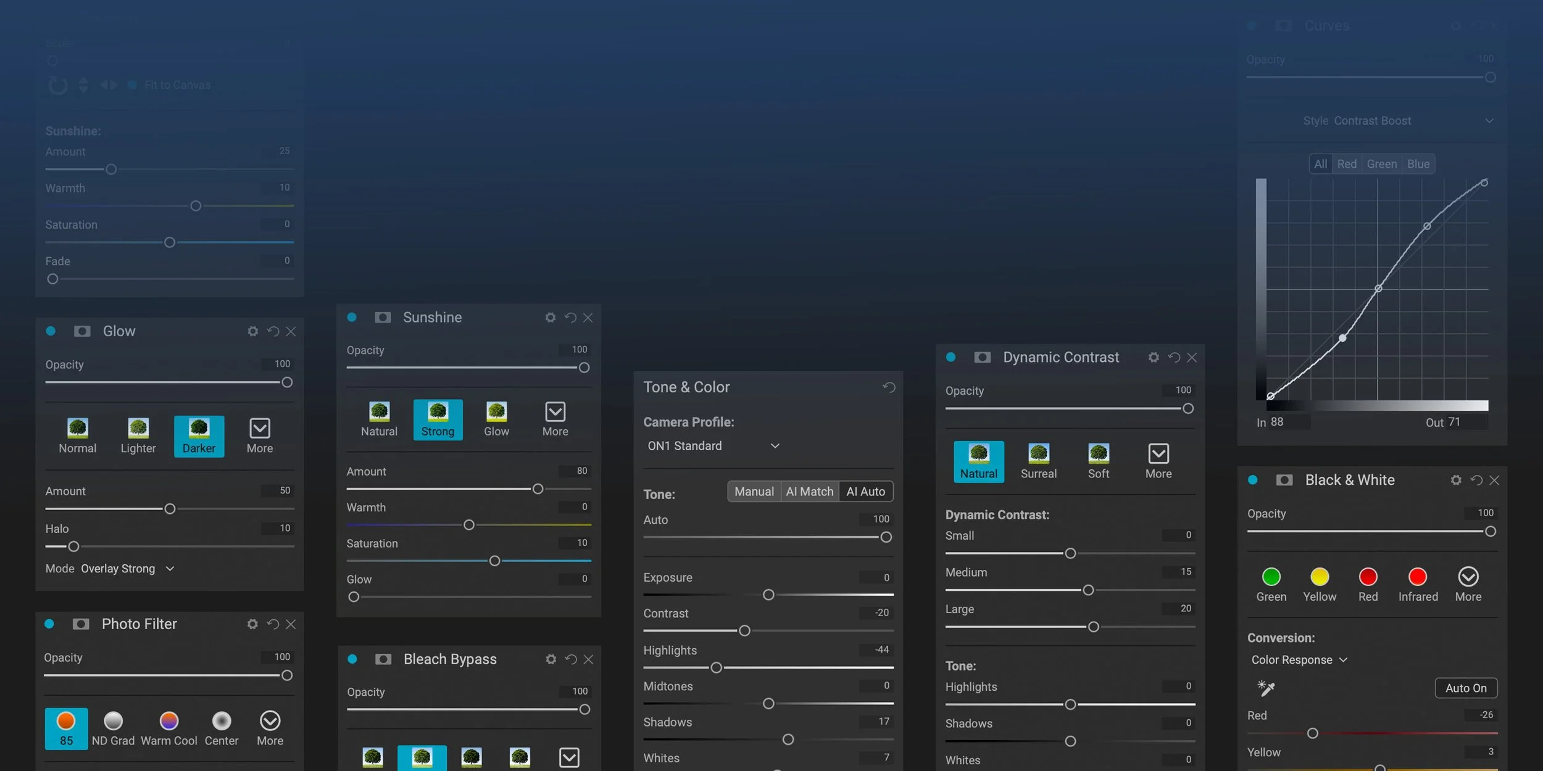Expand More presets in Glow panel
The width and height of the screenshot is (1543, 771).
pyautogui.click(x=260, y=437)
